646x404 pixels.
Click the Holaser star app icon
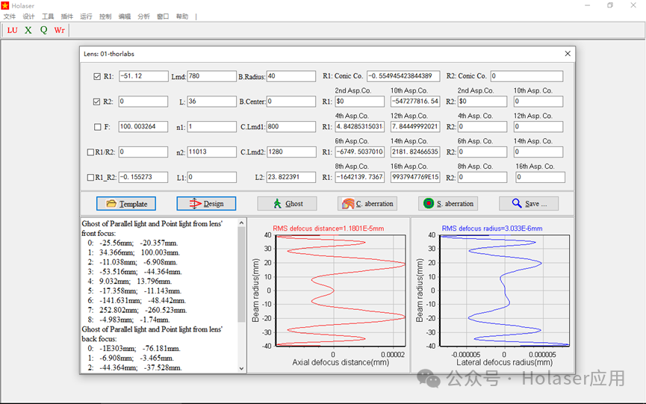click(x=5, y=6)
